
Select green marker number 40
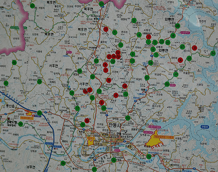tap(14, 63)
